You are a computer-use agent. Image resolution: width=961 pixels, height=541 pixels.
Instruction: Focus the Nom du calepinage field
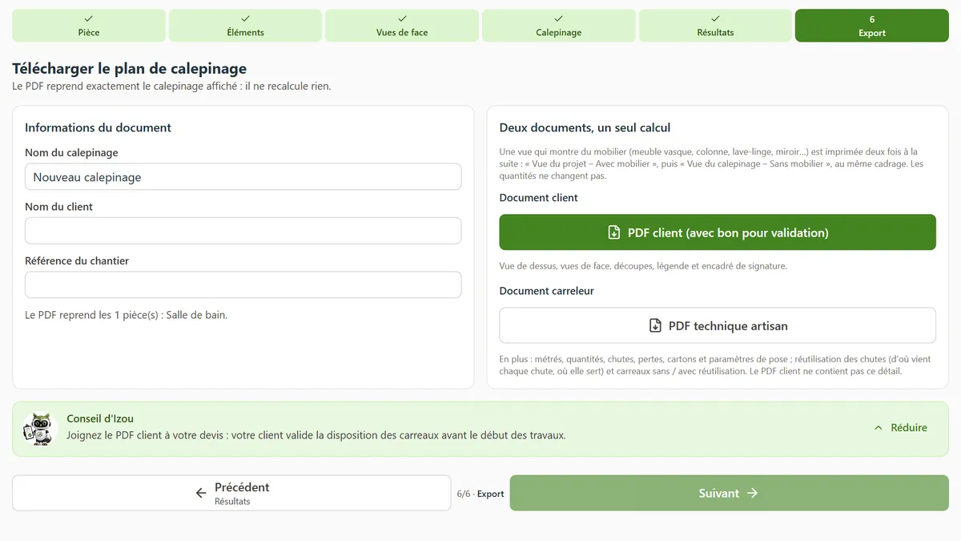pos(243,177)
